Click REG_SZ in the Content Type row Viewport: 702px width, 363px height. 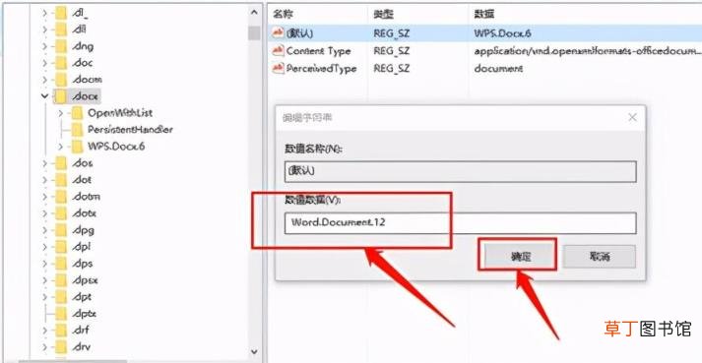(392, 51)
